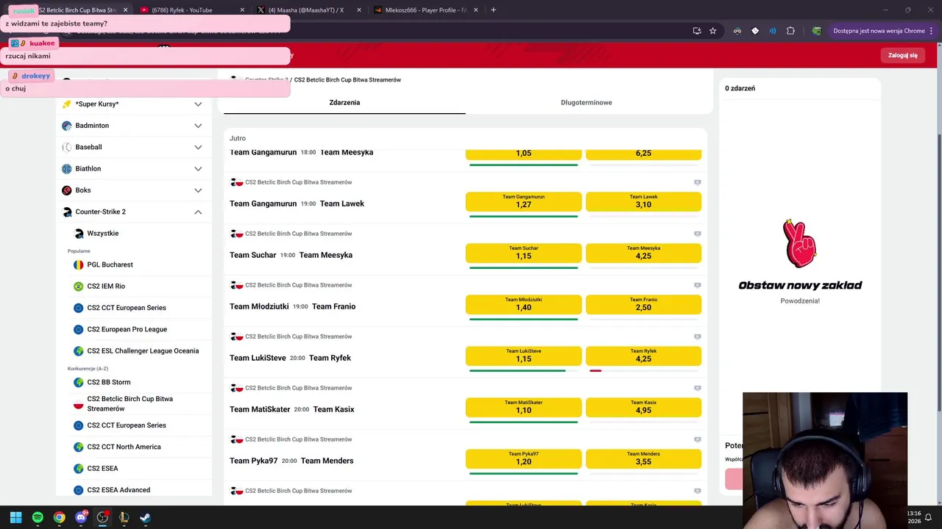Open the Chrome profile avatar
This screenshot has height=529, width=942.
pos(816,31)
